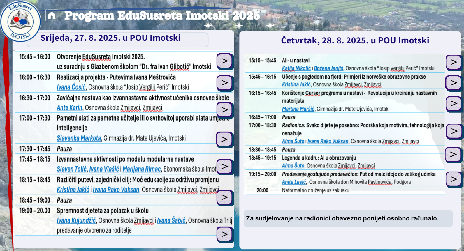Open Ante Karin speaker link

69,108
